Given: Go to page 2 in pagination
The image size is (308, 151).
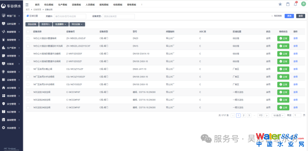Looking at the screenshot, I should pyautogui.click(x=243, y=116).
